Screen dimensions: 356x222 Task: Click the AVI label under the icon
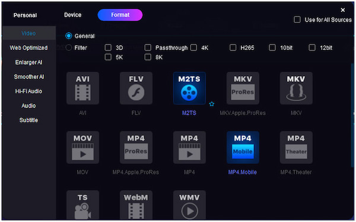(x=82, y=113)
